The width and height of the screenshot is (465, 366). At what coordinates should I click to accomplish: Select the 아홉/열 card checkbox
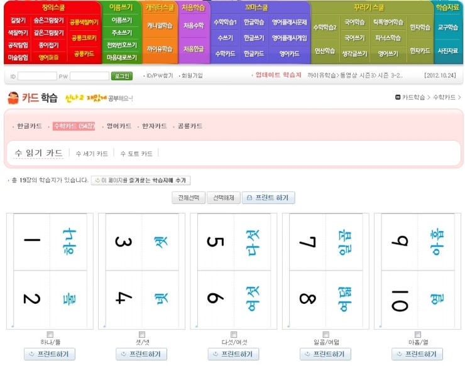(417, 335)
